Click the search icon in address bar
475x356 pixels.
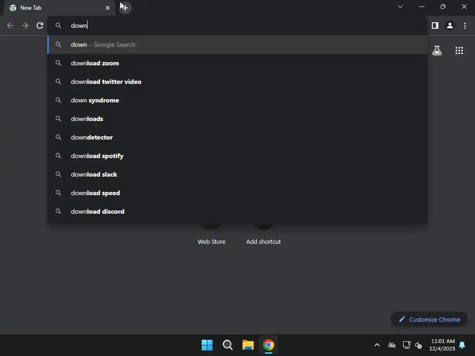click(58, 25)
